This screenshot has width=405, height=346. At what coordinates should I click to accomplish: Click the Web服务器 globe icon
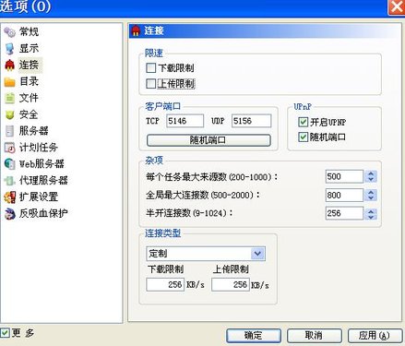9,164
